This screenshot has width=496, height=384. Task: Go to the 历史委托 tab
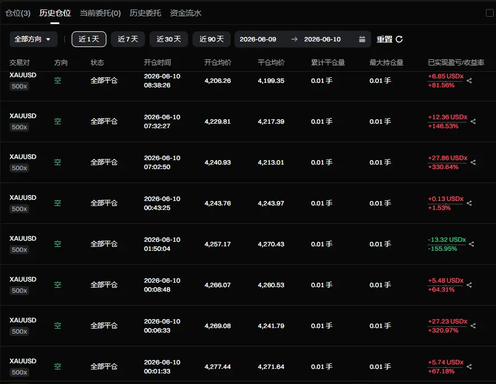point(145,13)
